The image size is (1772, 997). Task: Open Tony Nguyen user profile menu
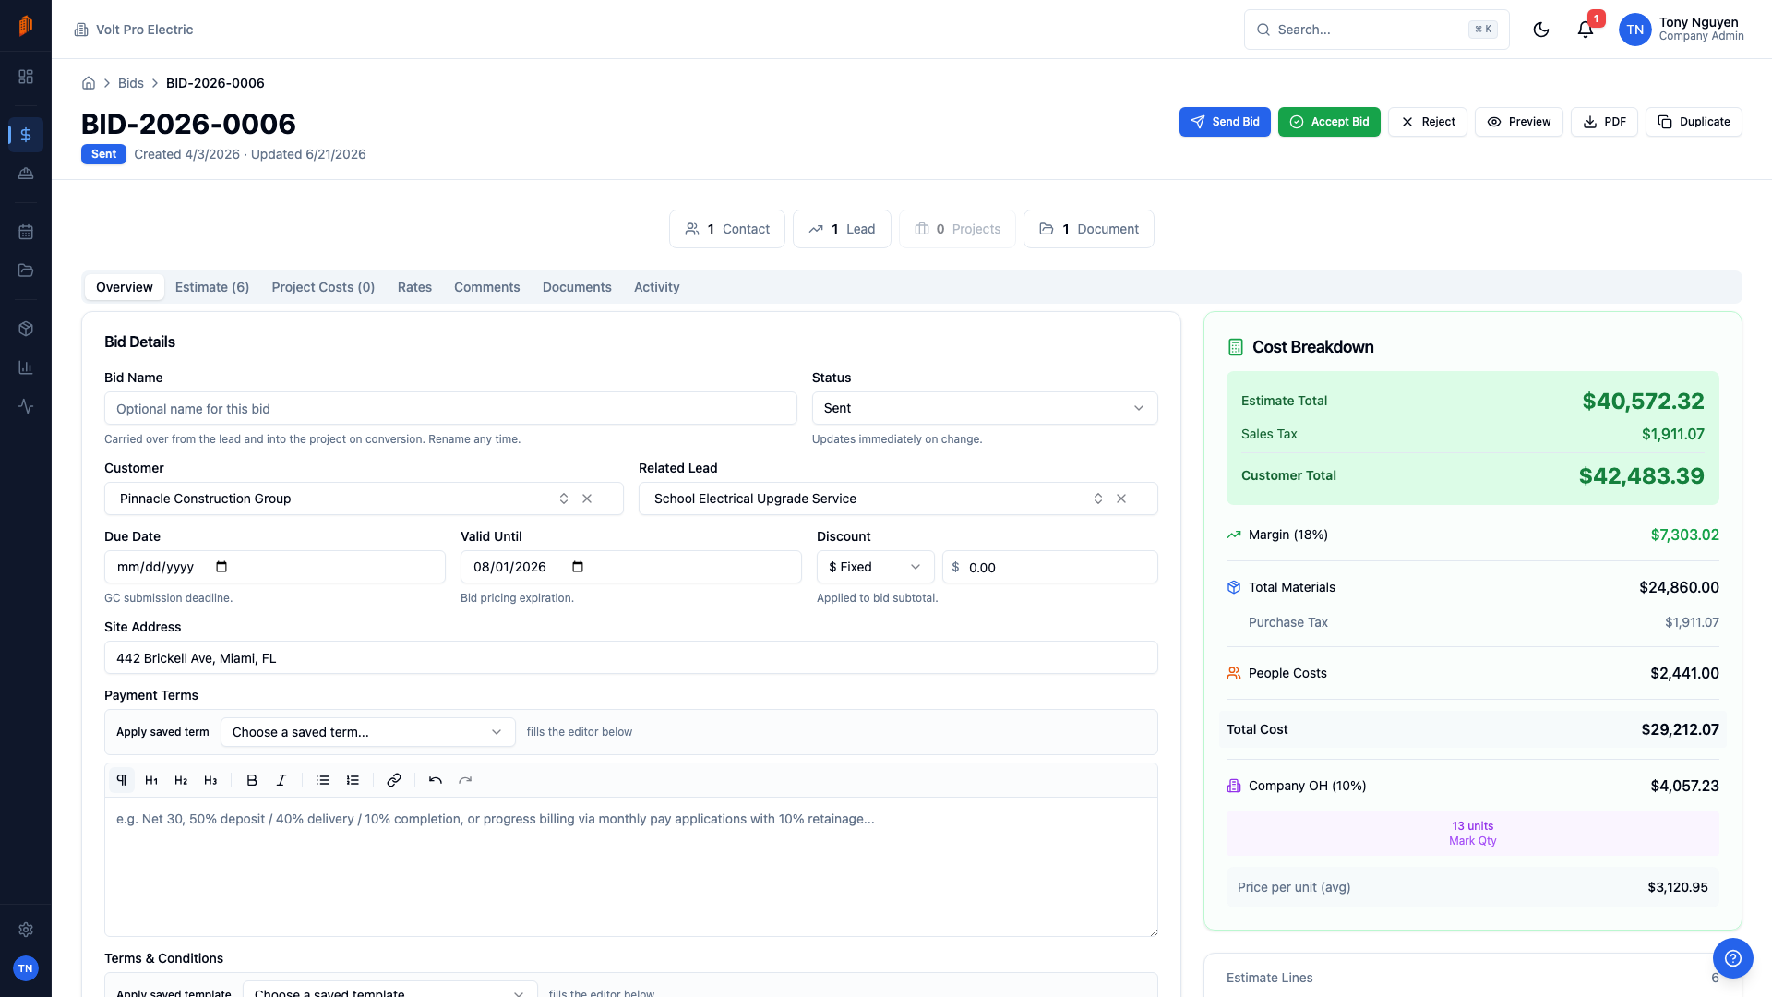(1682, 30)
